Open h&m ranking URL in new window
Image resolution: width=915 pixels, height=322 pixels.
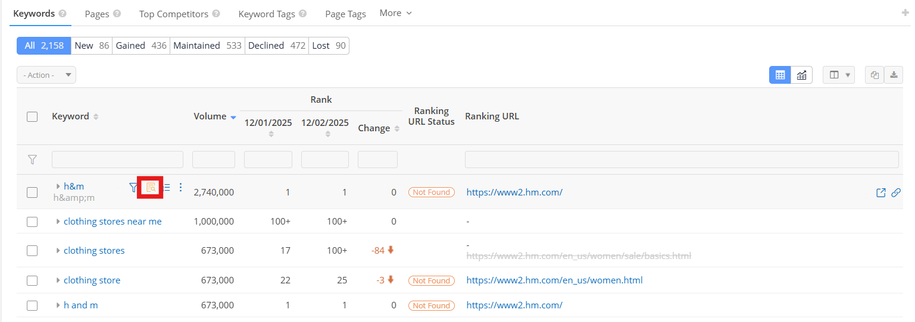click(x=881, y=192)
